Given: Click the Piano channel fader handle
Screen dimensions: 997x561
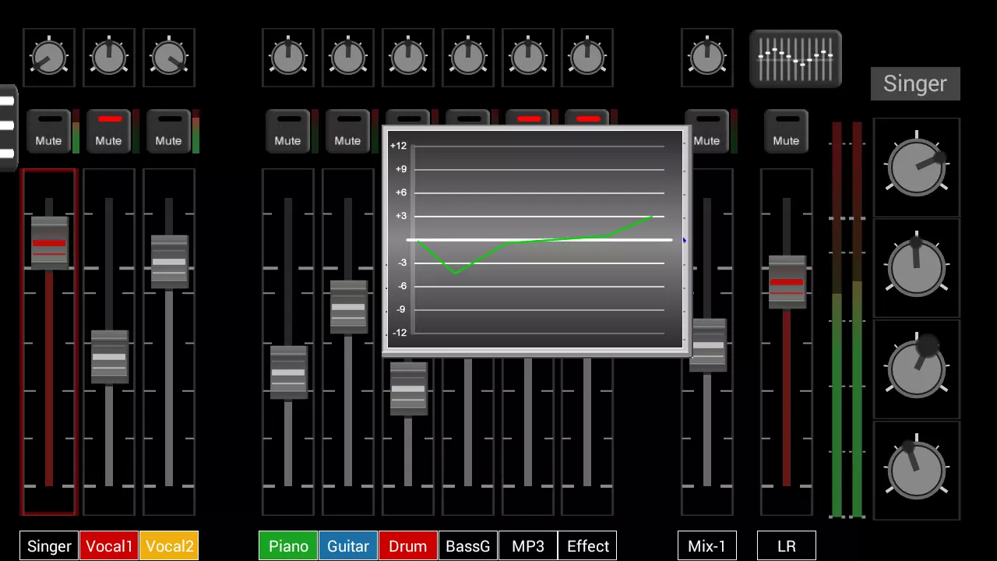Looking at the screenshot, I should pyautogui.click(x=288, y=372).
